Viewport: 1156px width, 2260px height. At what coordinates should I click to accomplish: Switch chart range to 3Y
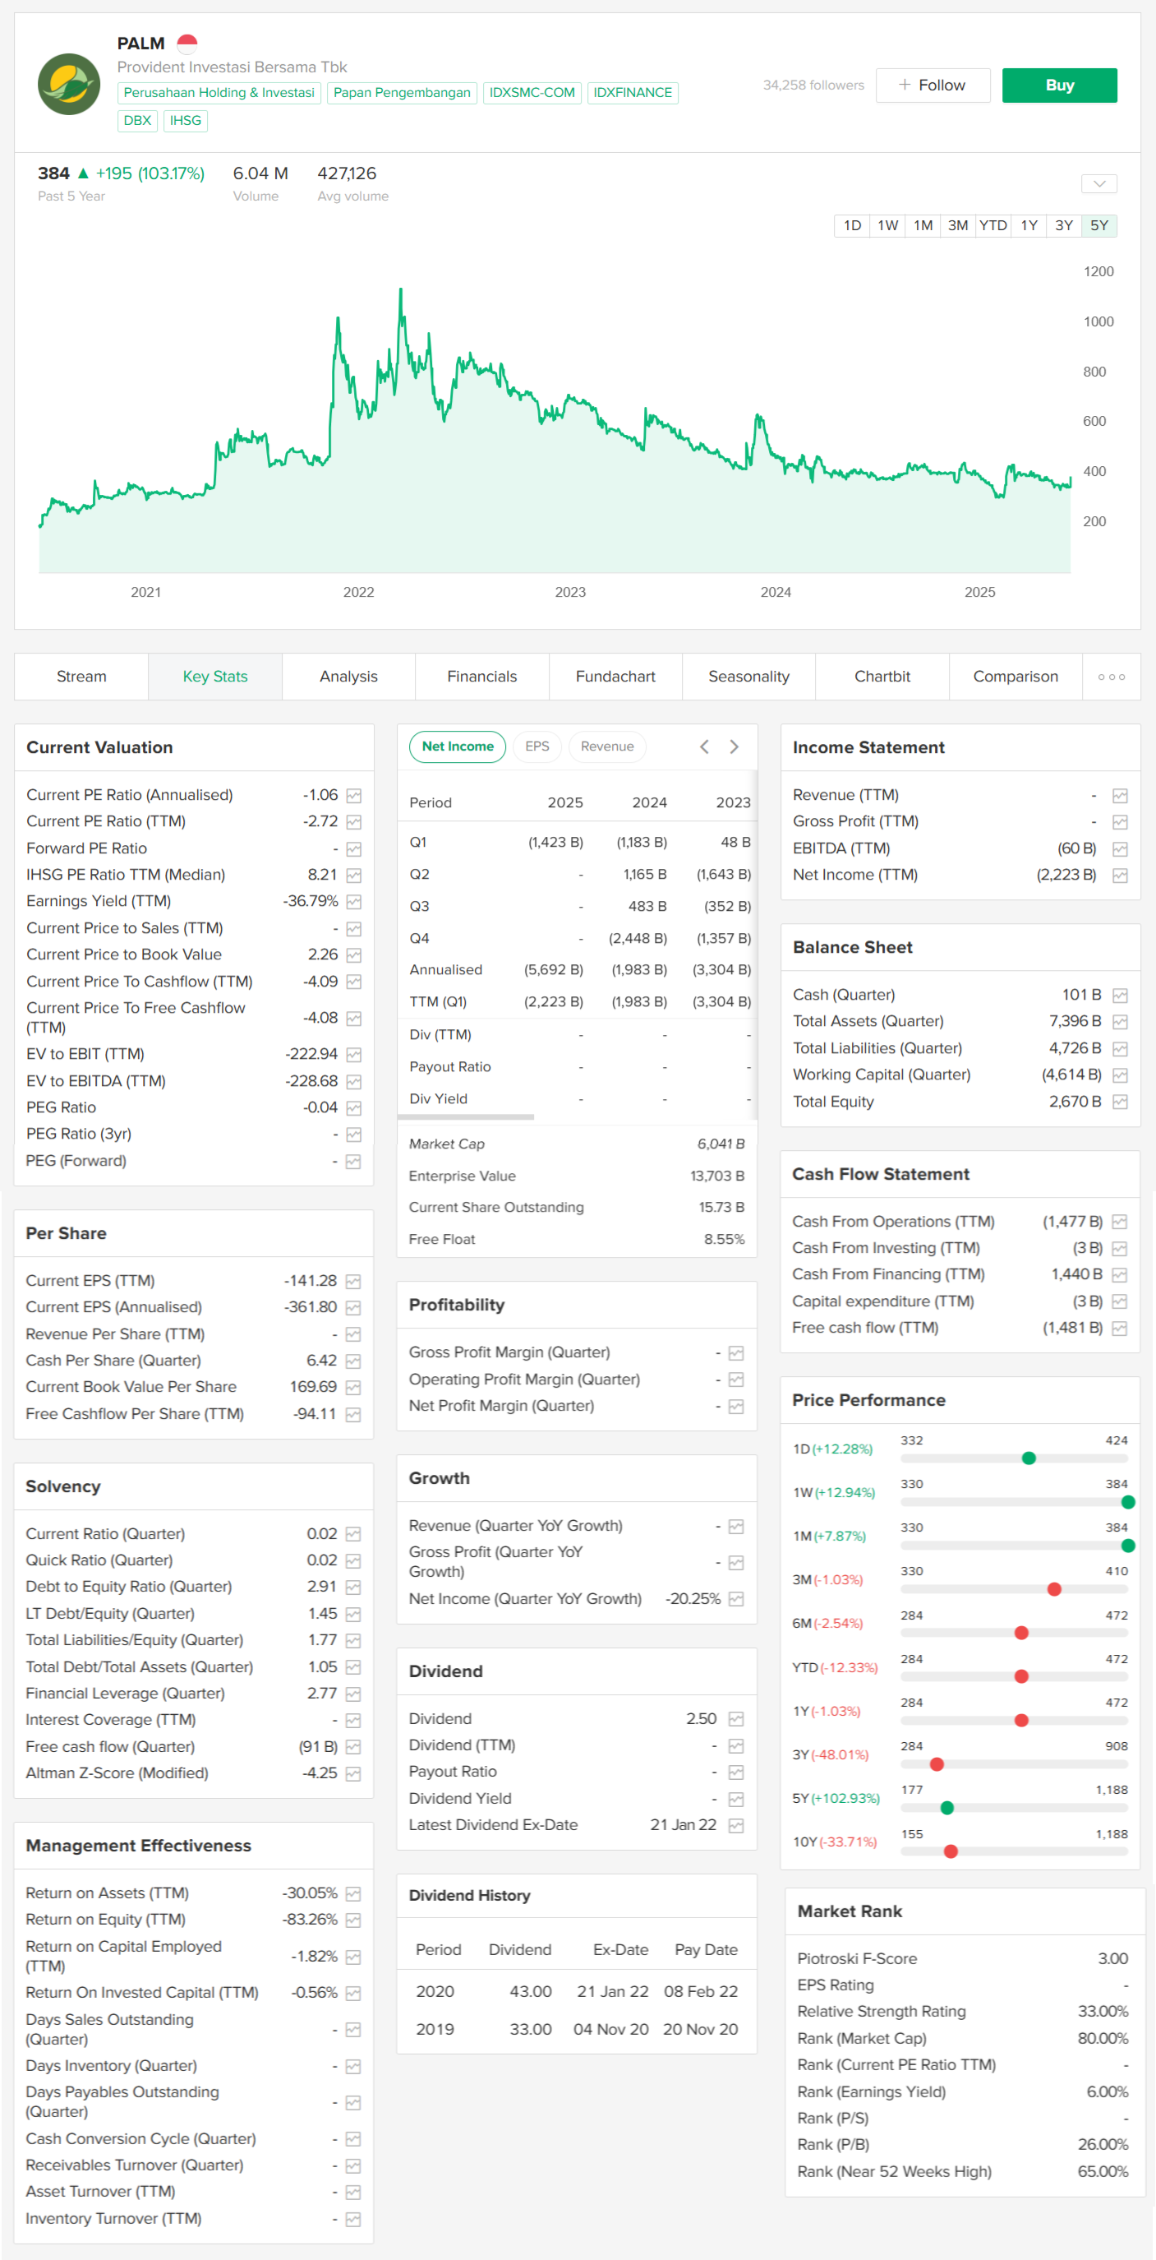pos(1064,225)
